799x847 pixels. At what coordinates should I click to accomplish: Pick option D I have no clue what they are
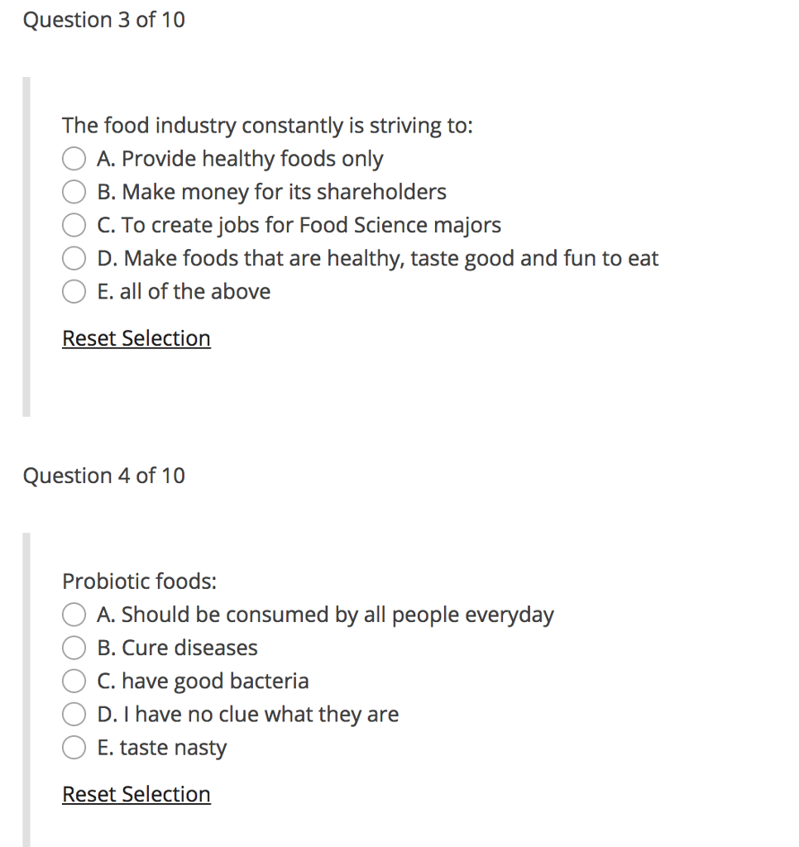[x=74, y=714]
